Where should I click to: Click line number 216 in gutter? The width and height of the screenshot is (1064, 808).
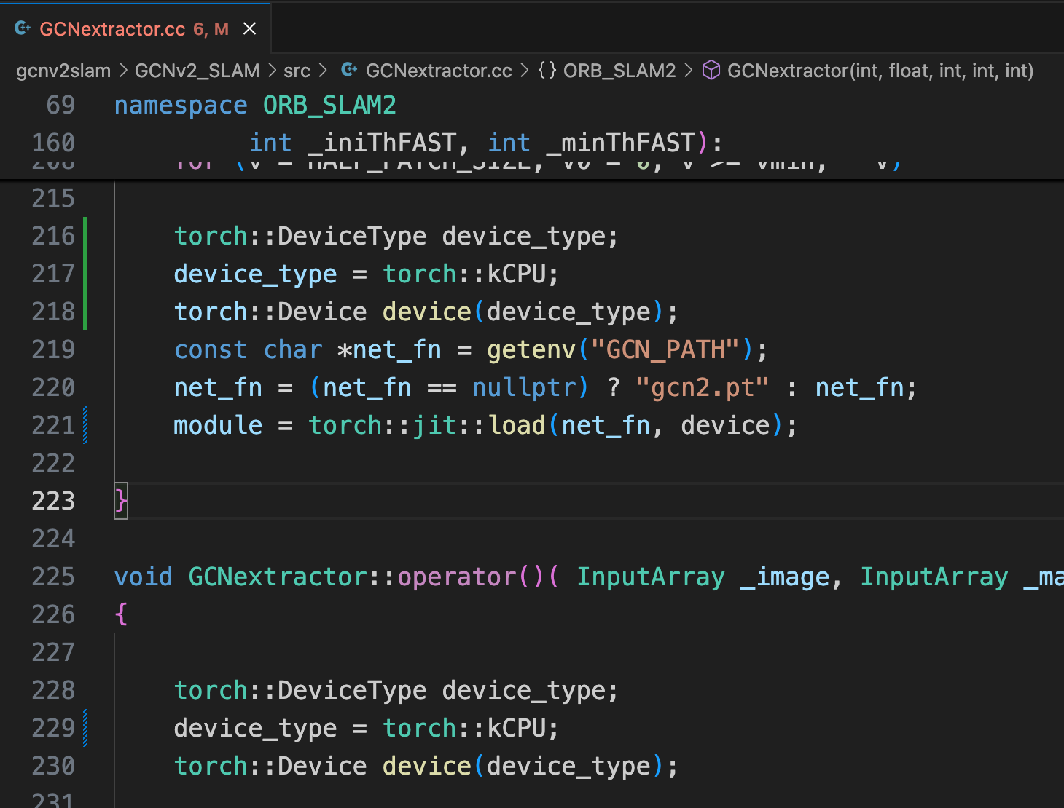(53, 236)
